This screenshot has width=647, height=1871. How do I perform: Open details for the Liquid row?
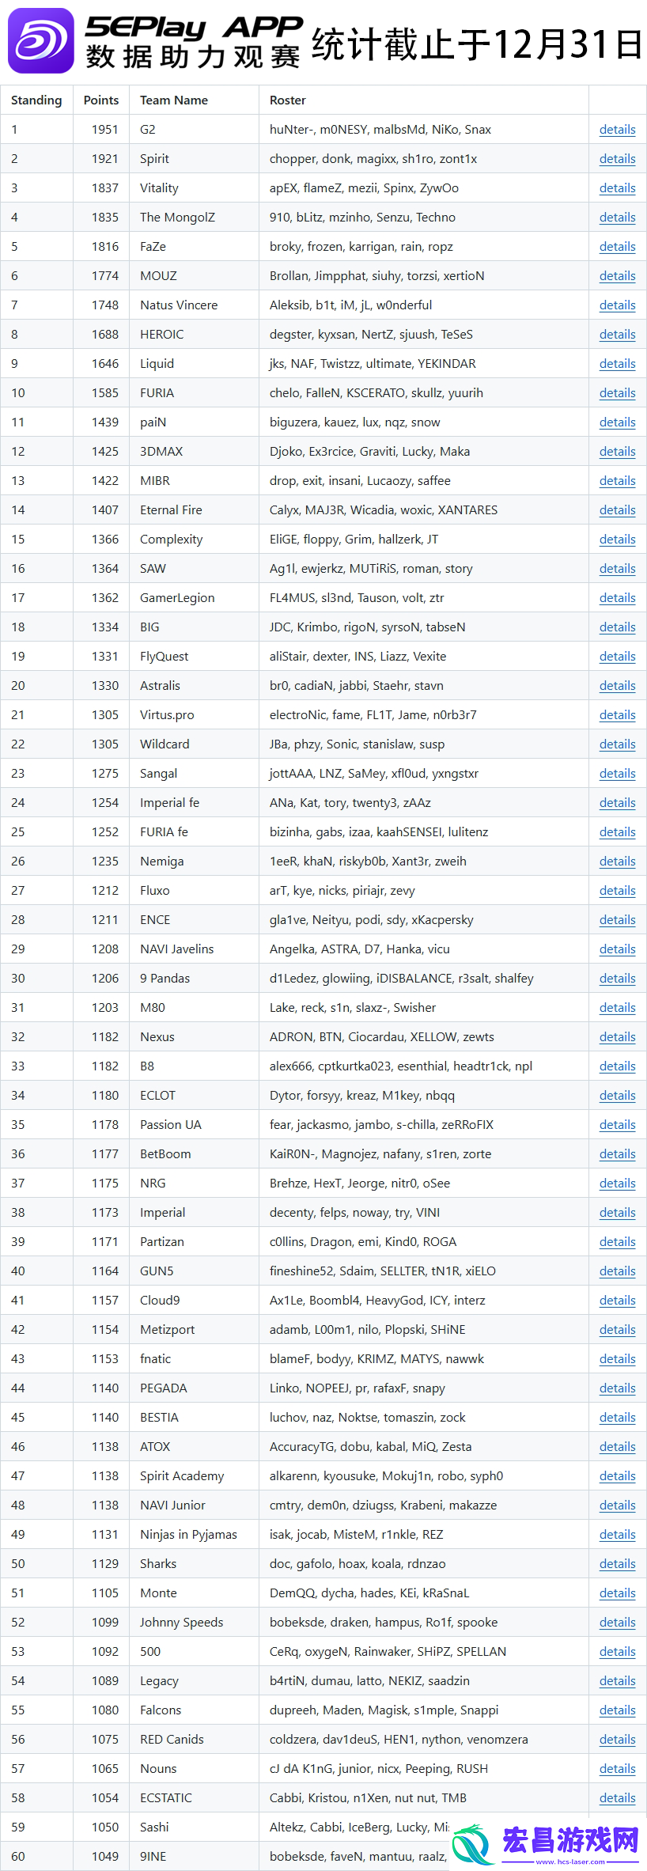[617, 364]
